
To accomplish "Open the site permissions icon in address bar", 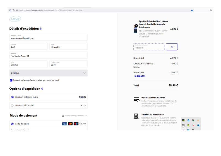I will (x=17, y=10).
